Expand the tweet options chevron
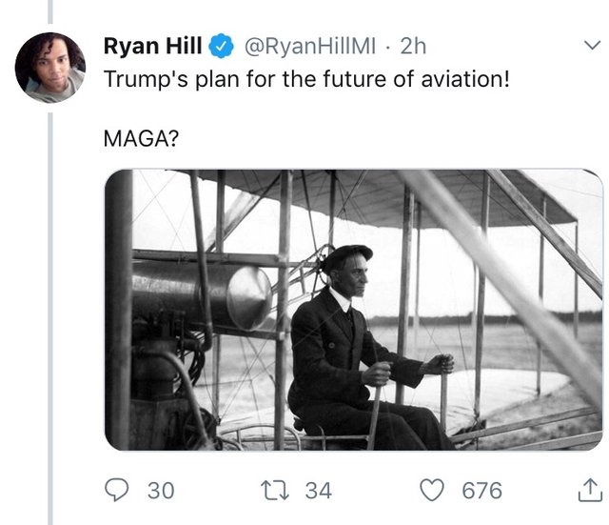Viewport: 609px width, 525px height. coord(590,45)
